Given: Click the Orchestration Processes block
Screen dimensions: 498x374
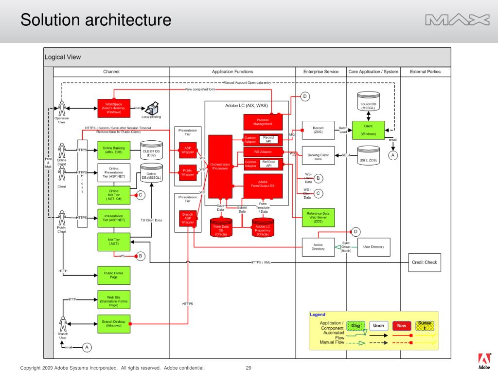Looking at the screenshot, I should tap(220, 167).
